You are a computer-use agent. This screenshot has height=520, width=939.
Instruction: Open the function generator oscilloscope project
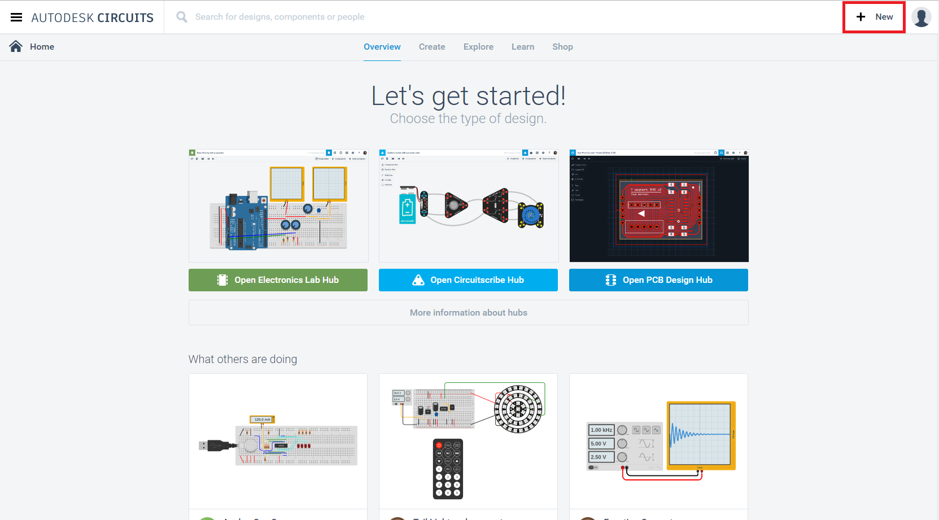pyautogui.click(x=658, y=442)
